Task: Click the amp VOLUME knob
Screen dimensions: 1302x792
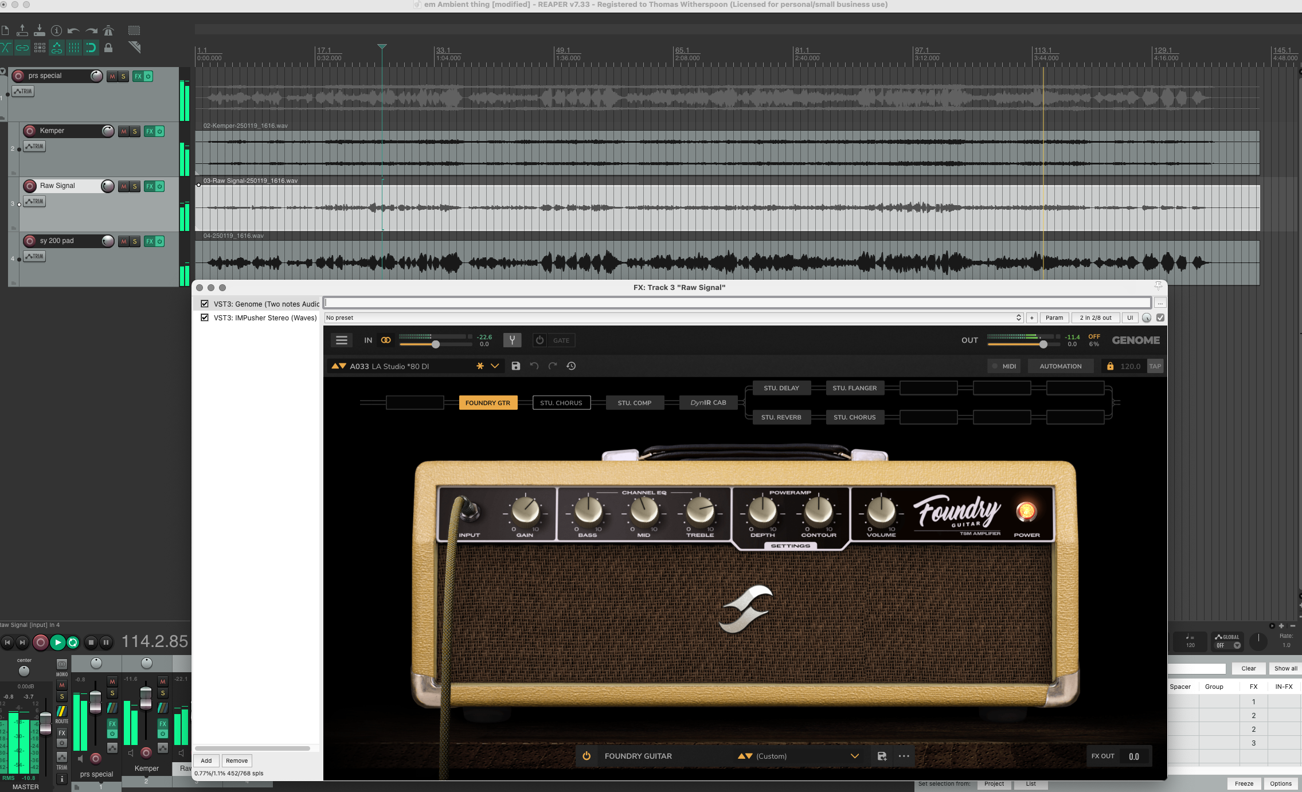Action: [x=881, y=510]
